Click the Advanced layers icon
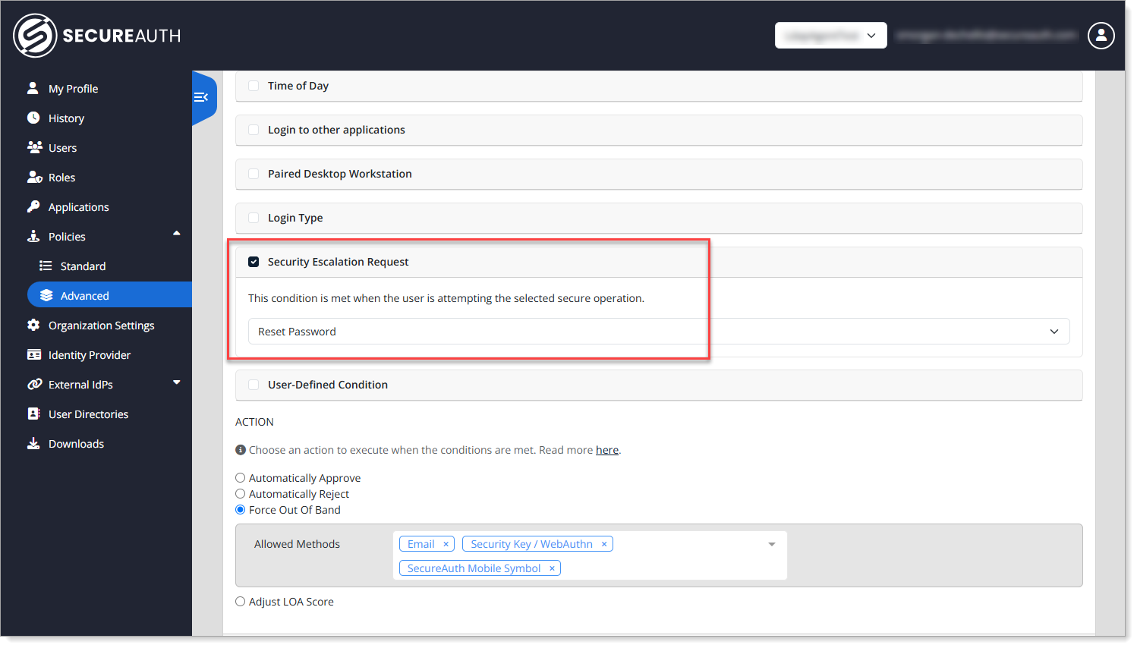The width and height of the screenshot is (1137, 648). [x=46, y=295]
